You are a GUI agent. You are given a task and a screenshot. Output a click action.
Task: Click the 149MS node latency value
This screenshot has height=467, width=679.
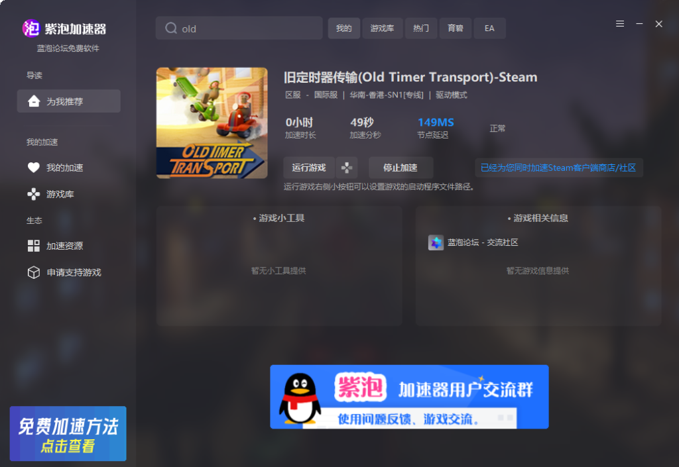click(x=436, y=123)
